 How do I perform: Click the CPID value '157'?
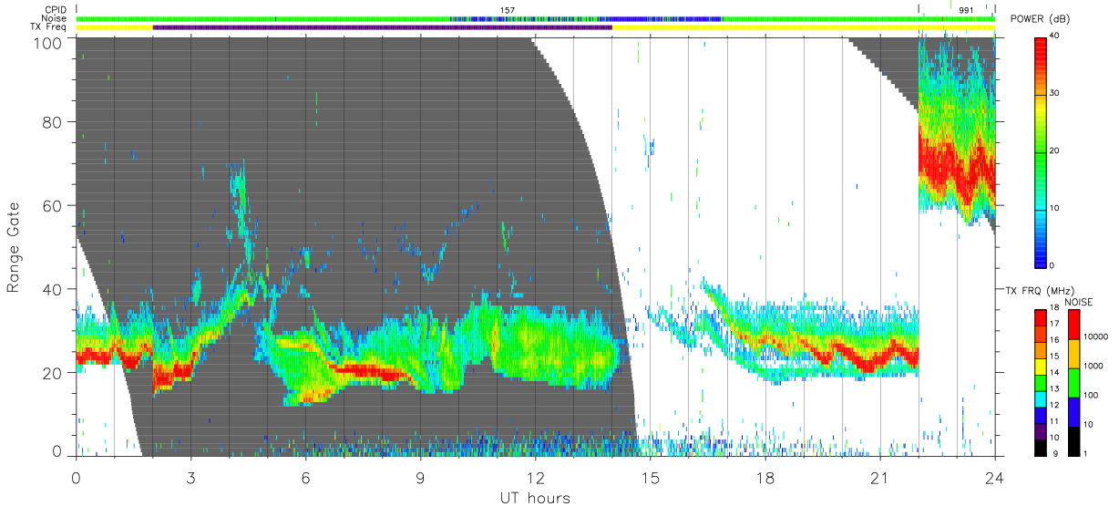click(508, 10)
